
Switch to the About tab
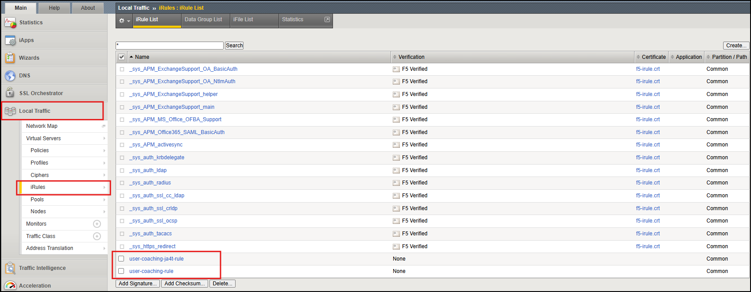click(88, 8)
